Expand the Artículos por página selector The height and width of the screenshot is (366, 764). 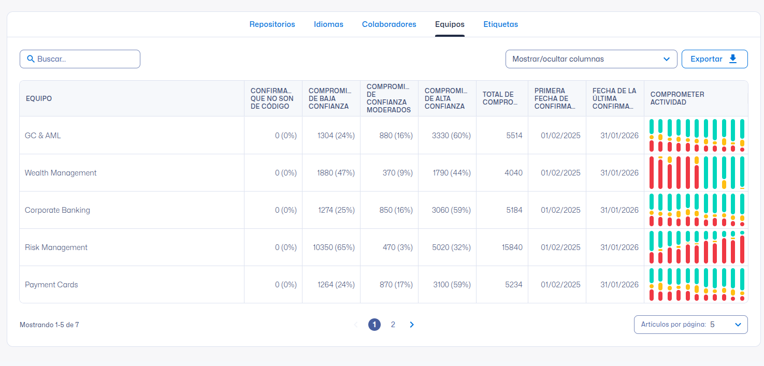point(690,325)
